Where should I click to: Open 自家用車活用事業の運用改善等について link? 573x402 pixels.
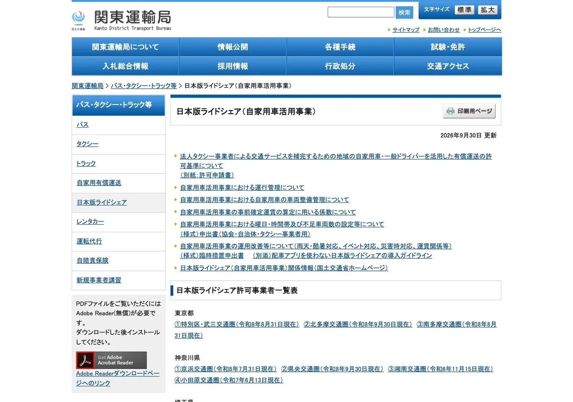[316, 246]
